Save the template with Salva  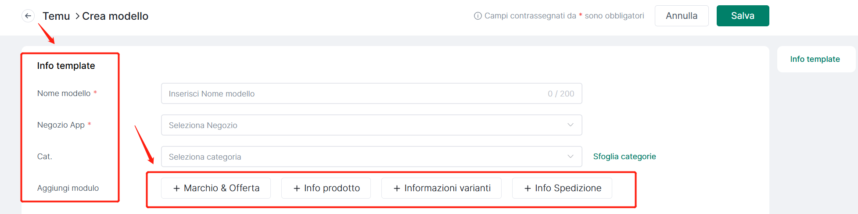click(x=743, y=16)
